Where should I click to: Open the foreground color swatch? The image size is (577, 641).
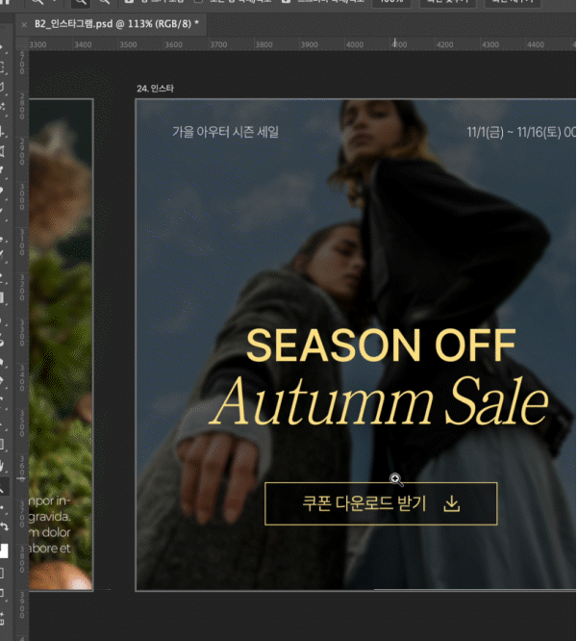(x=4, y=550)
